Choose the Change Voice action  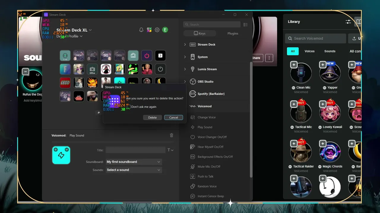(207, 117)
